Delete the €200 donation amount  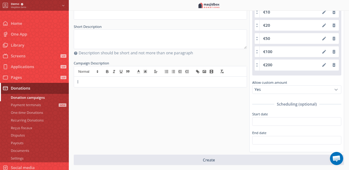[x=334, y=65]
